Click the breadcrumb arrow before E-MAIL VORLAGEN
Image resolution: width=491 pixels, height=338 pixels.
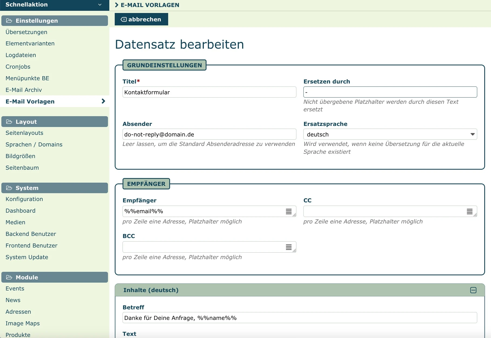[x=117, y=5]
